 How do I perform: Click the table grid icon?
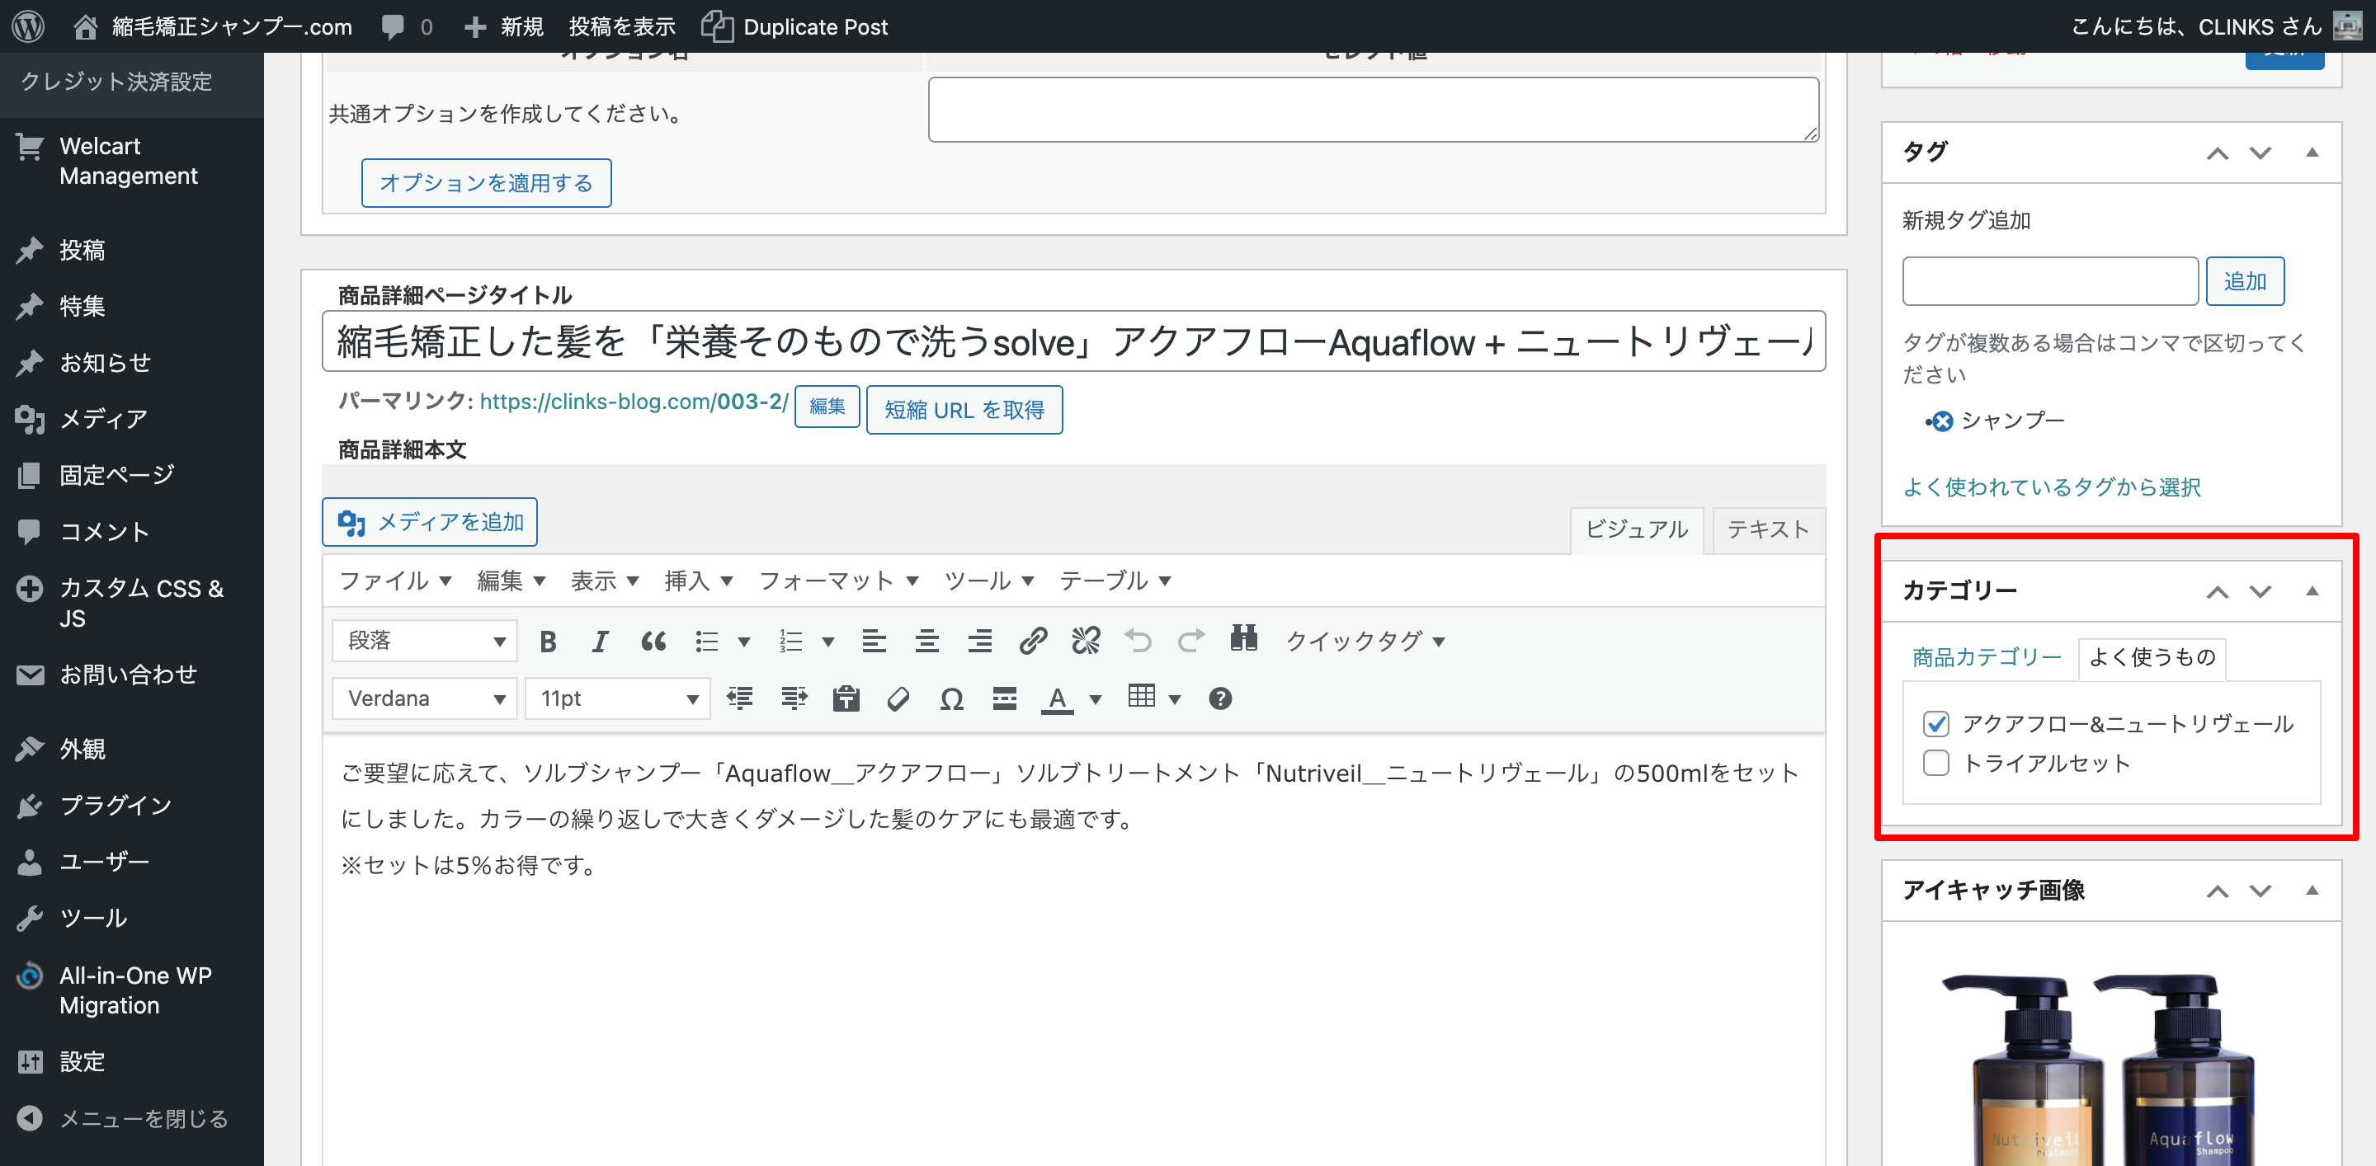(x=1141, y=697)
